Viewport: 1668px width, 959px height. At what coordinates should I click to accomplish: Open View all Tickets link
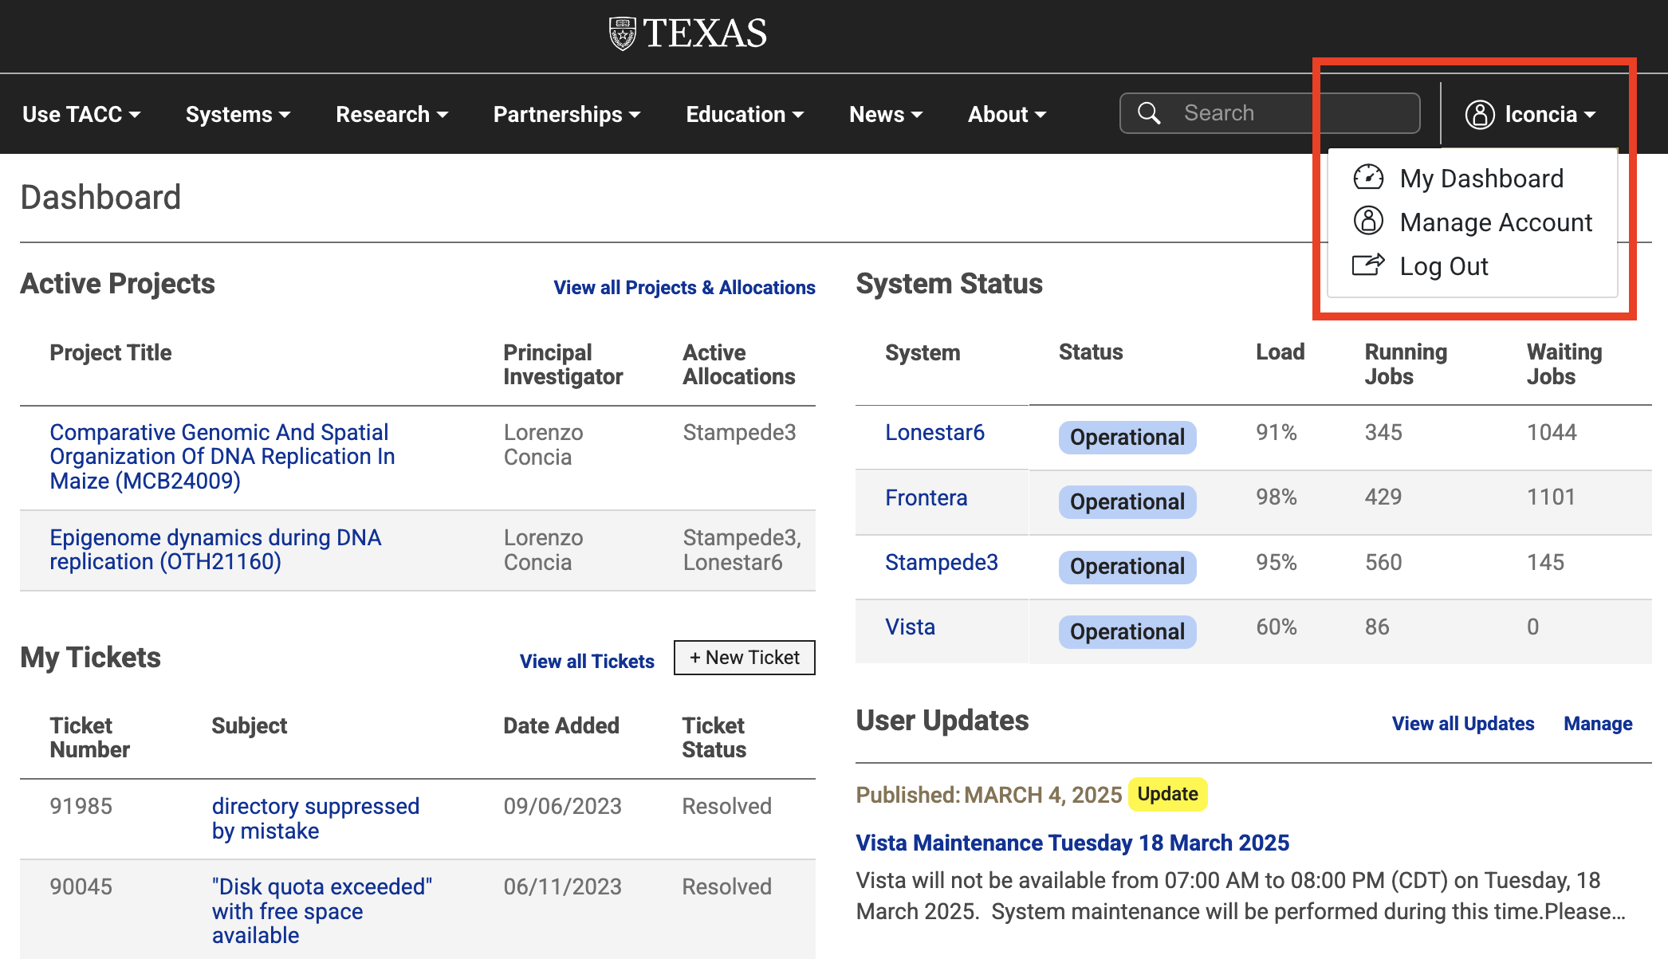click(587, 661)
